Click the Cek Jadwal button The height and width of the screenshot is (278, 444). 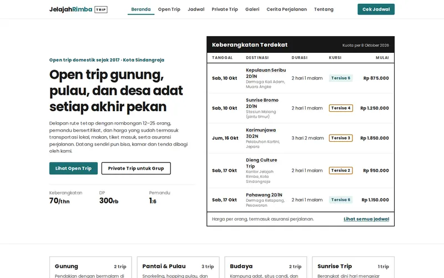pyautogui.click(x=376, y=9)
